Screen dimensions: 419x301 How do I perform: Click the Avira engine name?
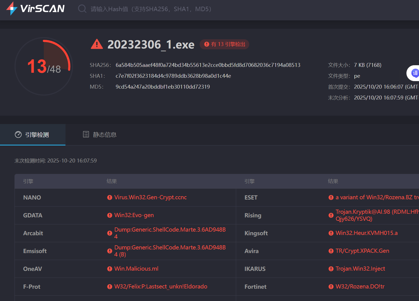point(251,251)
